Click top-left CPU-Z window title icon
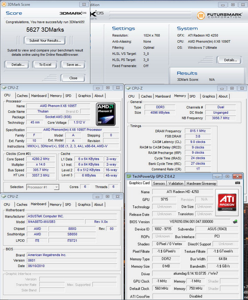The height and width of the screenshot is (300, 248). tap(4, 87)
